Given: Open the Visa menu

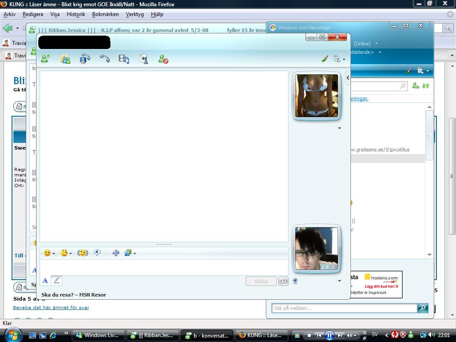Looking at the screenshot, I should 55,14.
